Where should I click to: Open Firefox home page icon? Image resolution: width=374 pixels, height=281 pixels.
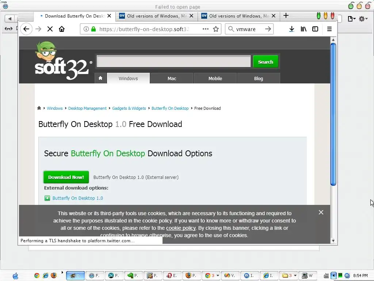pyautogui.click(x=62, y=29)
